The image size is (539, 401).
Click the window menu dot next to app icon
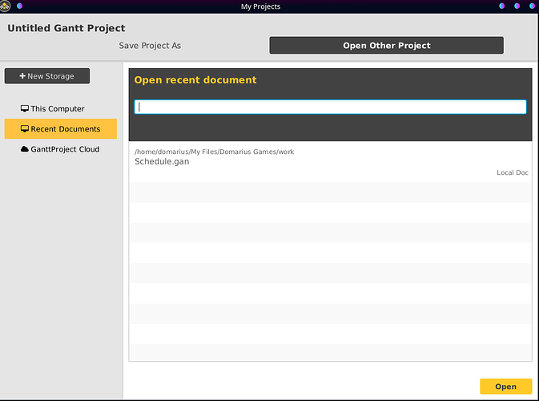pyautogui.click(x=19, y=6)
